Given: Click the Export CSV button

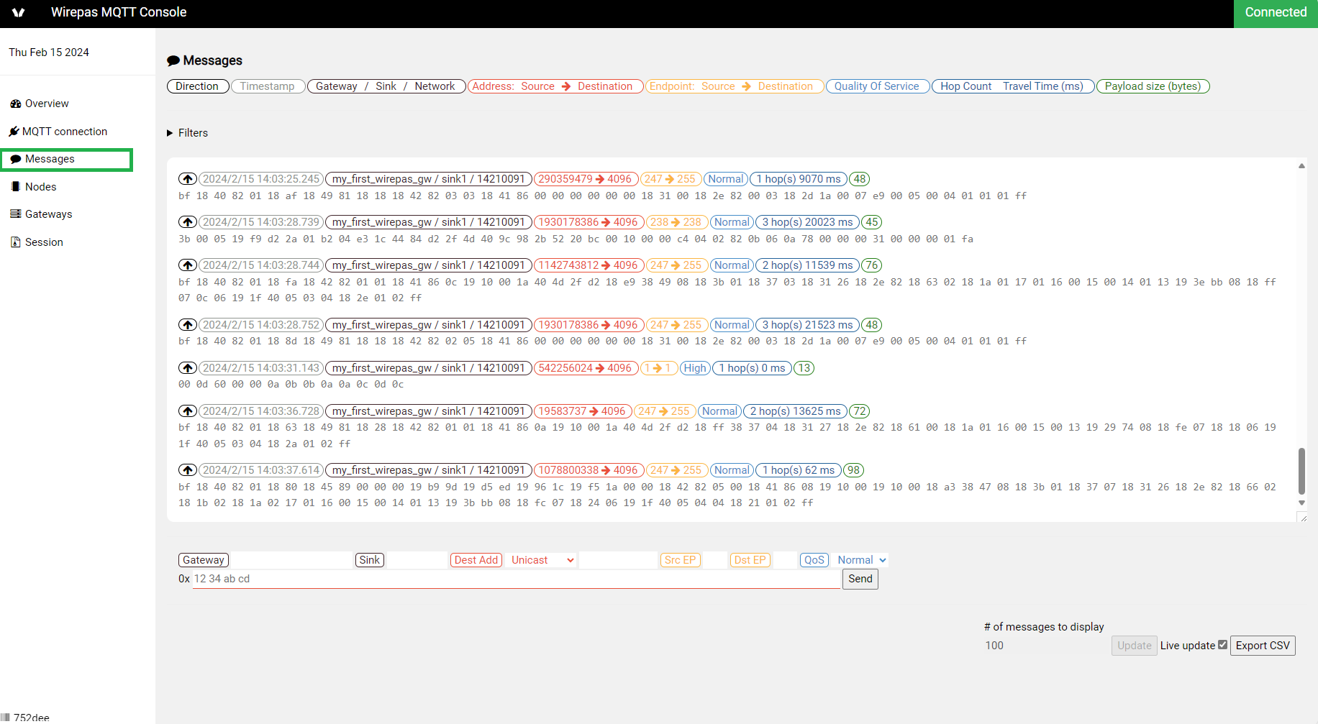Looking at the screenshot, I should point(1263,646).
